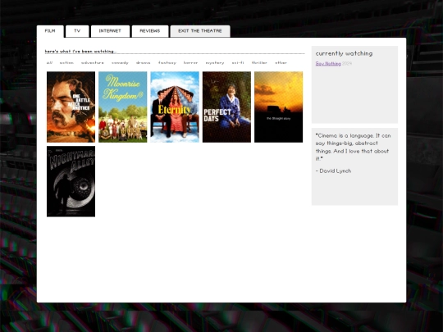The width and height of the screenshot is (443, 332).
Task: Select the 'all' genre filter
Action: tap(49, 62)
